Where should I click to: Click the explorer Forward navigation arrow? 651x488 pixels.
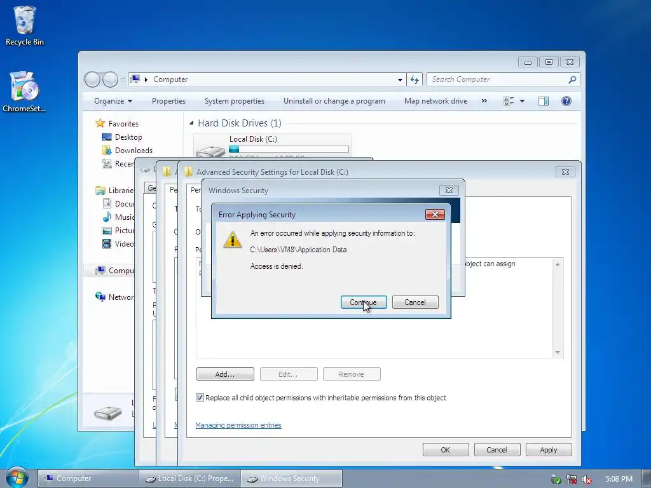110,79
